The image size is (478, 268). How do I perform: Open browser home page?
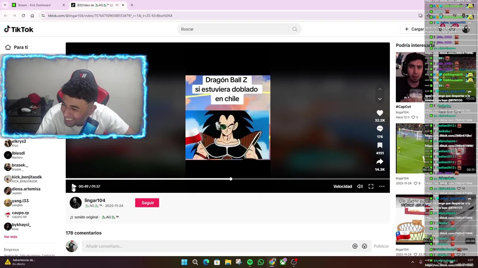[32, 16]
